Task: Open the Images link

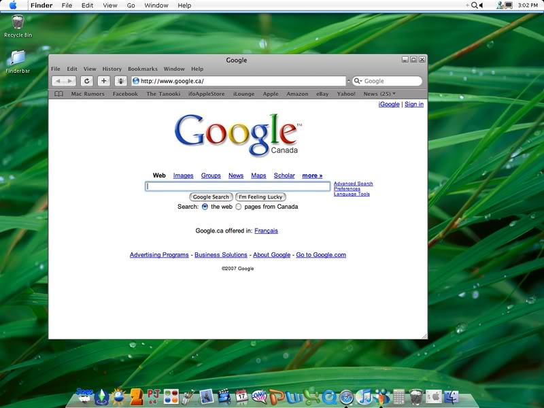Action: coord(183,175)
